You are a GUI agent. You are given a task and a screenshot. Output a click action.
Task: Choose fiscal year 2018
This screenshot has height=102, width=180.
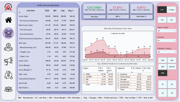point(163,60)
